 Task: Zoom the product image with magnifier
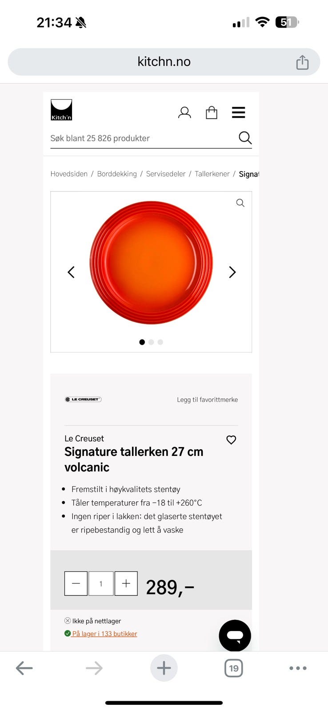[x=240, y=203]
